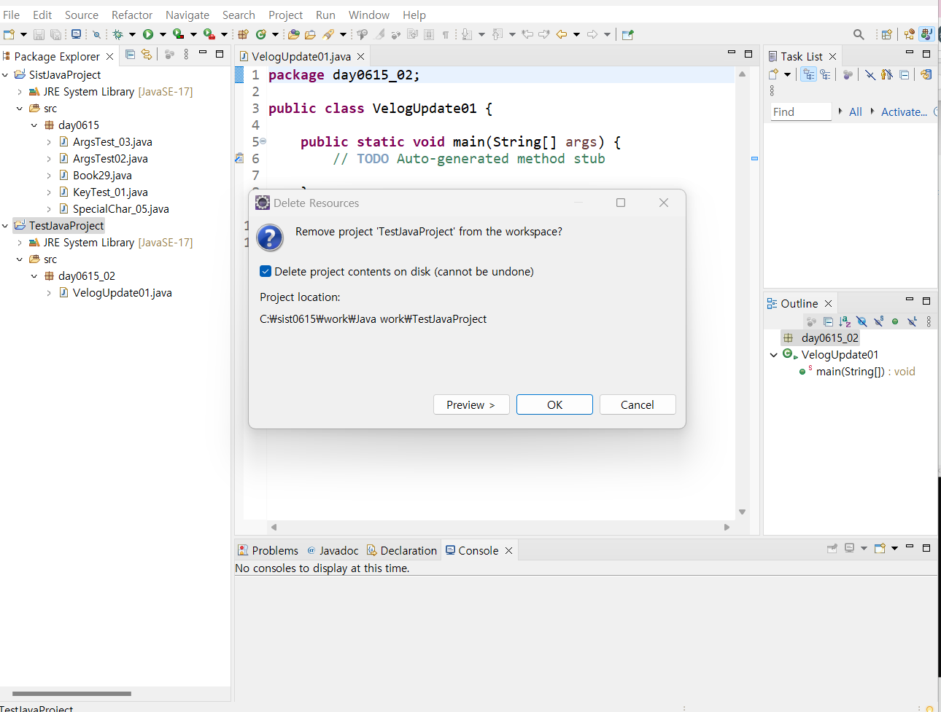The image size is (941, 712).
Task: Click the Find field in Task List
Action: pyautogui.click(x=800, y=112)
